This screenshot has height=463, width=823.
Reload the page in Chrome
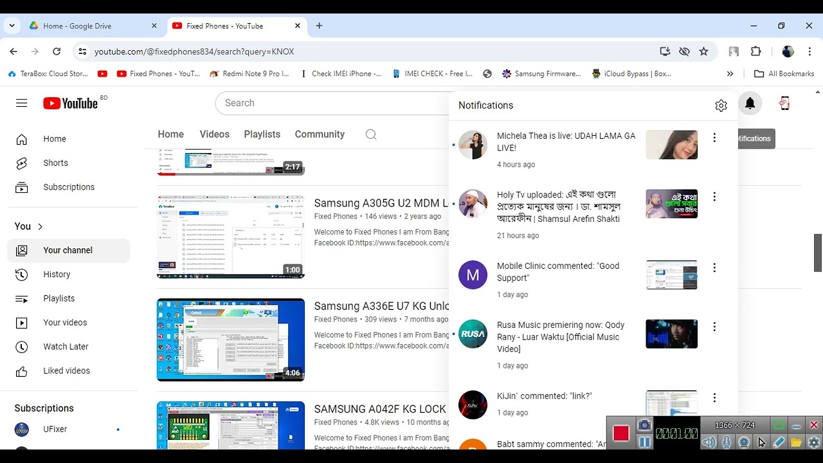[57, 51]
